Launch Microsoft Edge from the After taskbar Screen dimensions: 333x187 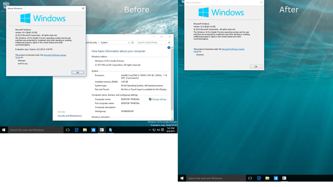259,178
